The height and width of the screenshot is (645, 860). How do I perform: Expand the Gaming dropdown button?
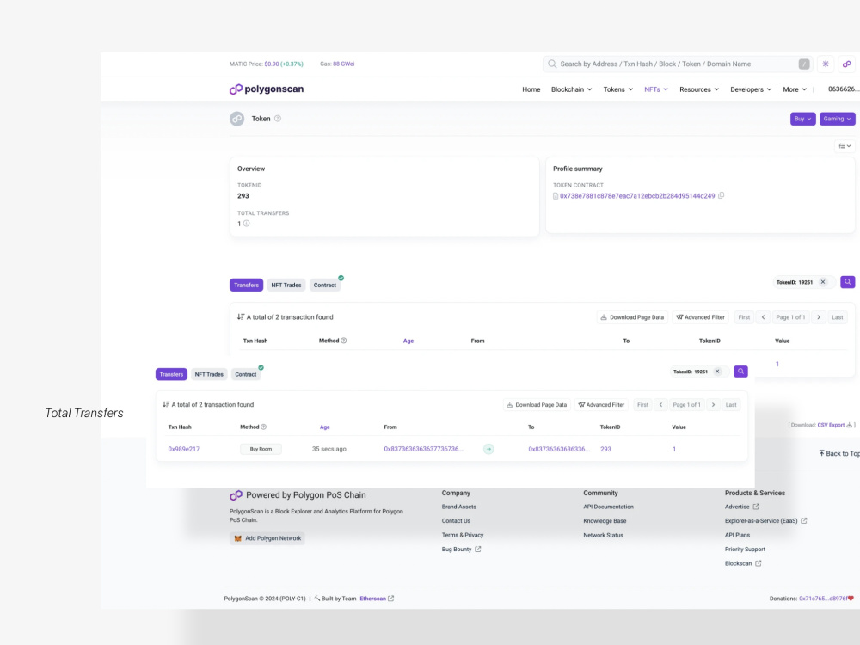point(837,119)
